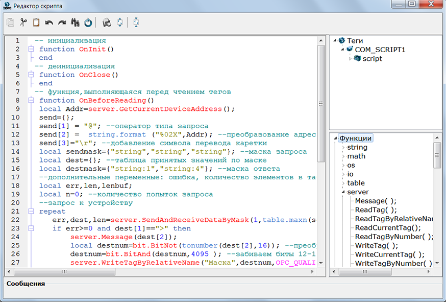Expand the string functions group
This screenshot has width=446, height=302.
(342, 147)
